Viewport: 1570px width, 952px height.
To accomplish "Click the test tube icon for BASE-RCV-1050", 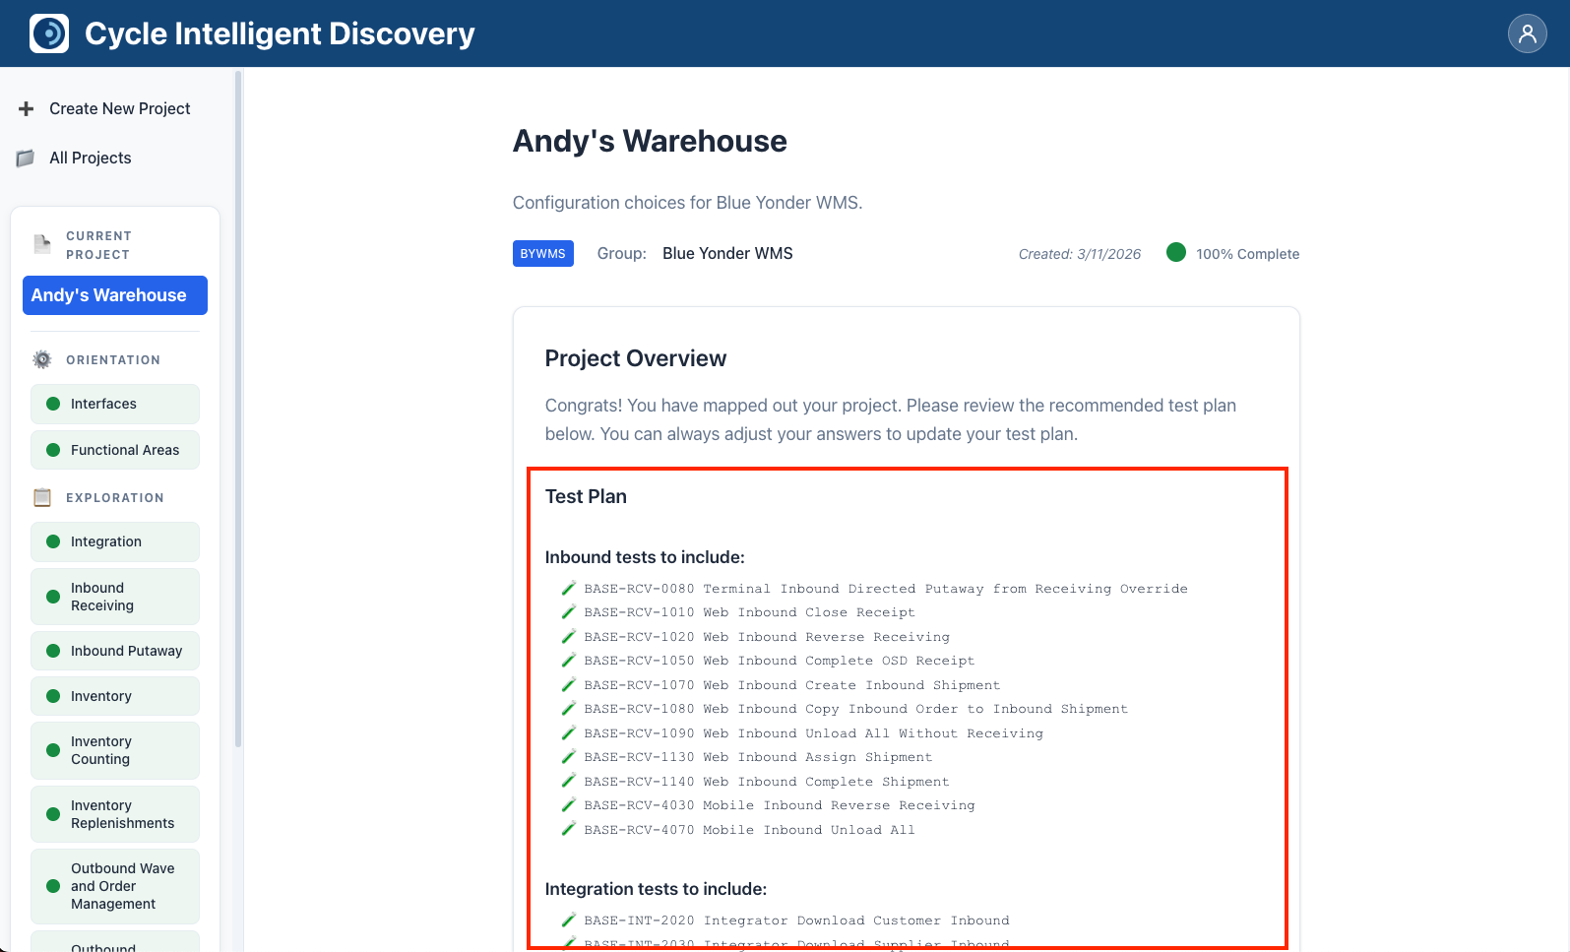I will pyautogui.click(x=568, y=661).
